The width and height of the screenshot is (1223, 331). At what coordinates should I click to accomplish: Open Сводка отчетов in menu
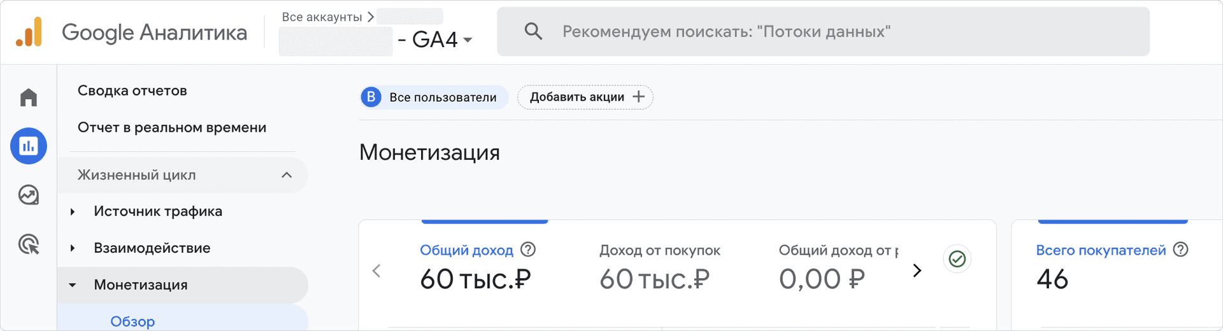tap(132, 90)
